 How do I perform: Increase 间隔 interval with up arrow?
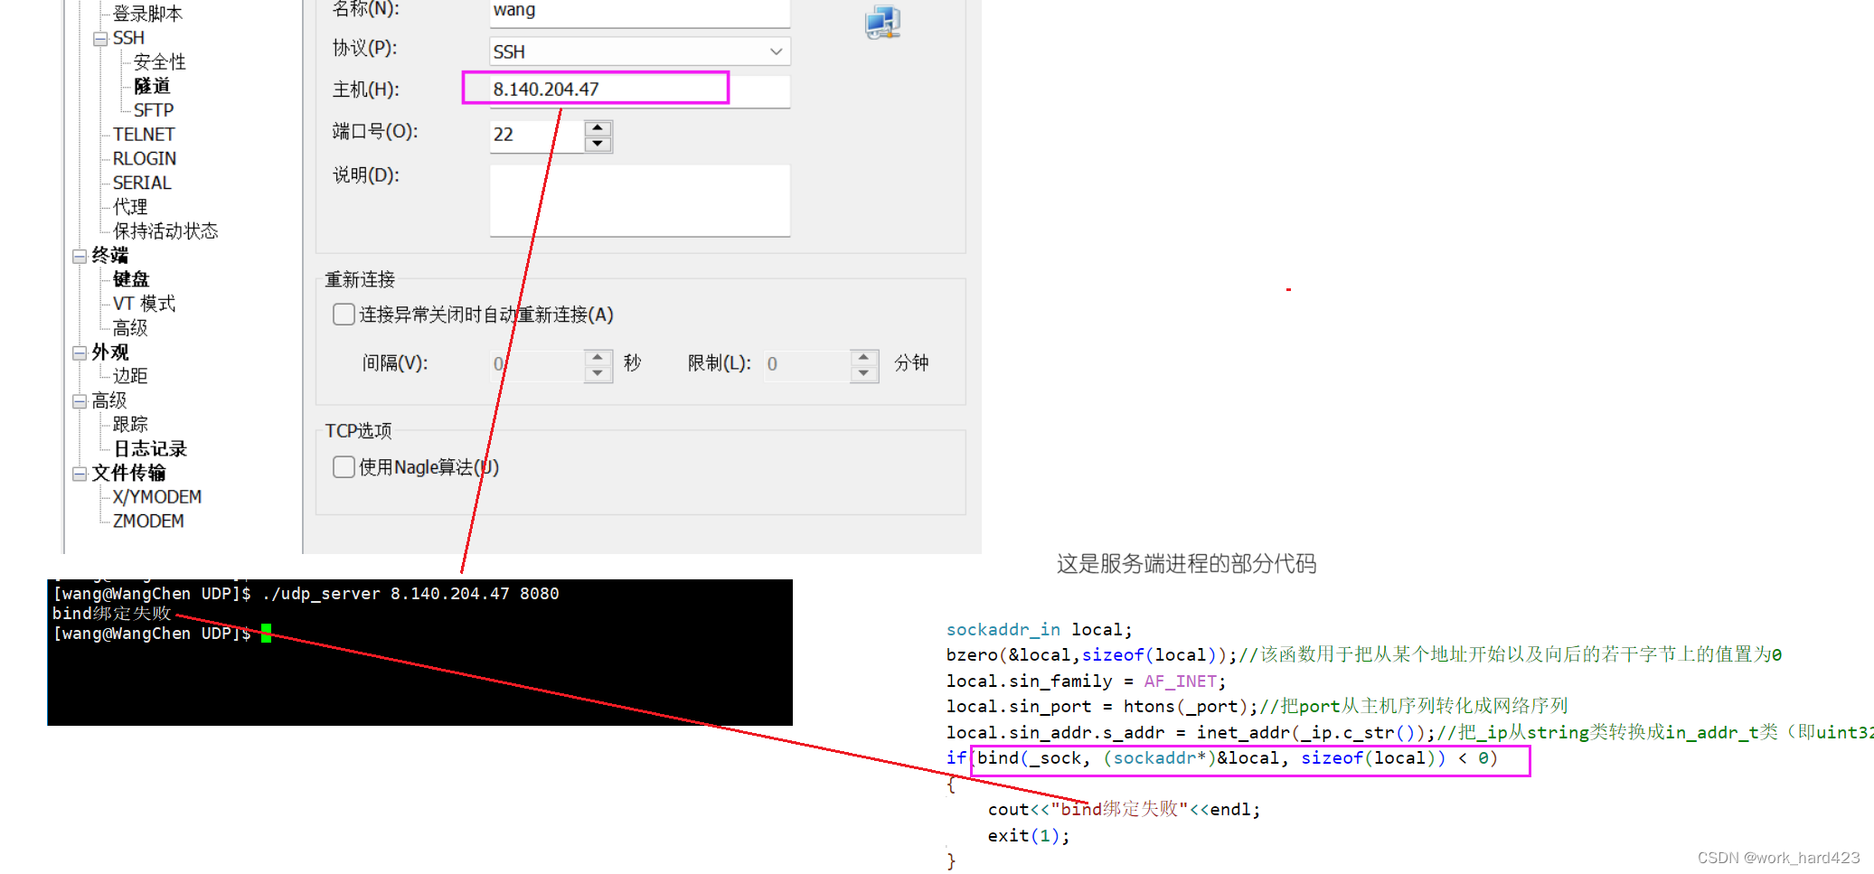tap(598, 356)
